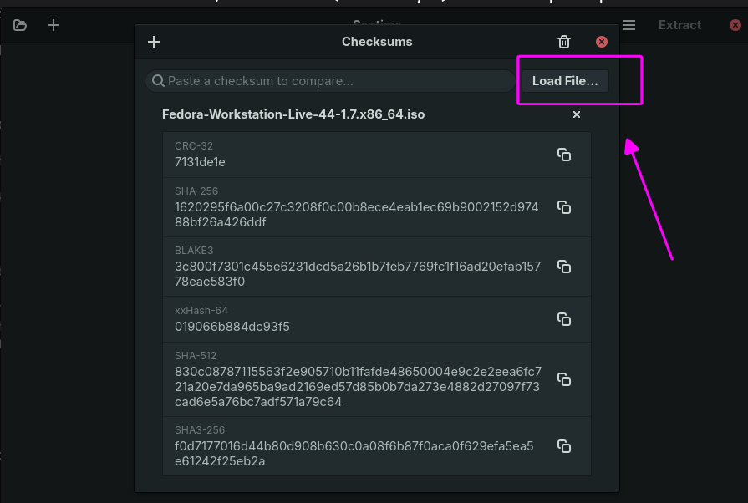Copy the BLAKE3 hash
Image resolution: width=748 pixels, height=503 pixels.
(x=564, y=267)
